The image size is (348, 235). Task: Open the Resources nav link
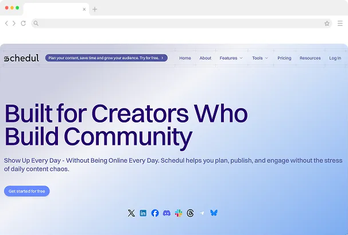(310, 58)
